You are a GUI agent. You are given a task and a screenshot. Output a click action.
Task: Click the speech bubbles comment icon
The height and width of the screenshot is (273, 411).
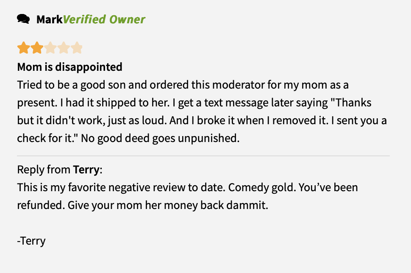coord(23,19)
